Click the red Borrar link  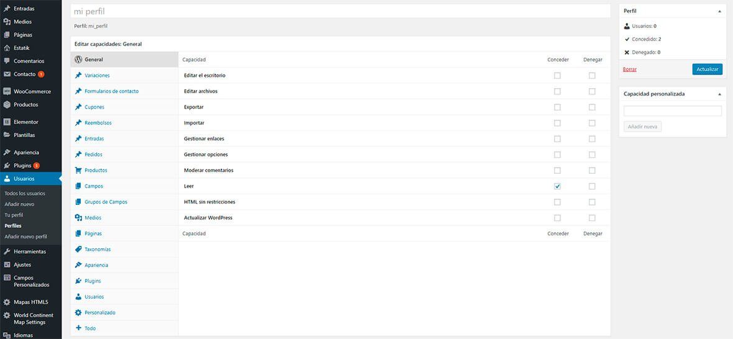[x=630, y=69]
